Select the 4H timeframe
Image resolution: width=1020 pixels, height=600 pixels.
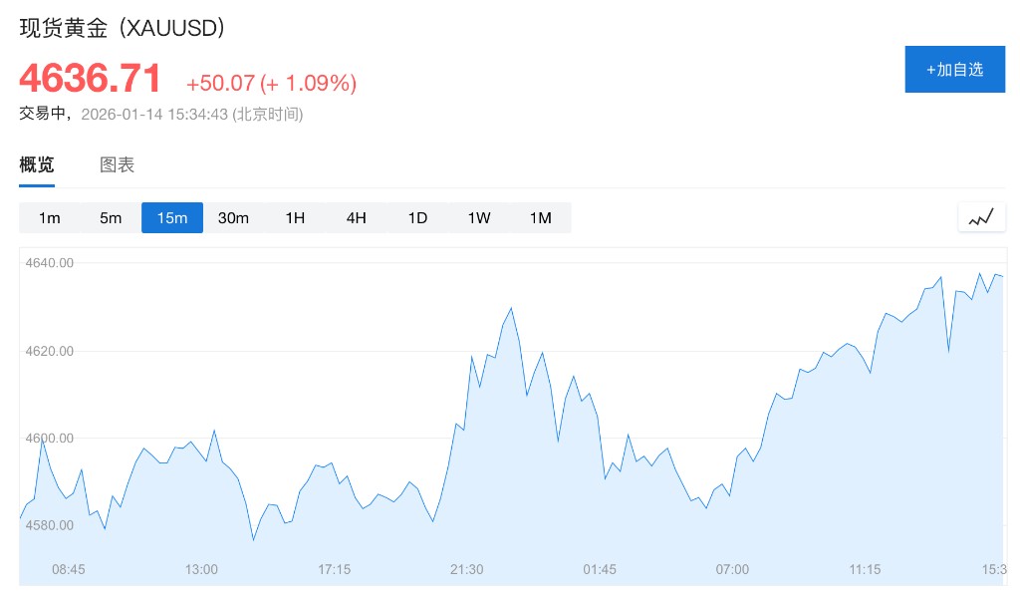point(357,218)
